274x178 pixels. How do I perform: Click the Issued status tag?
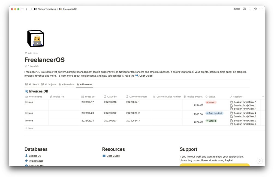211,102
